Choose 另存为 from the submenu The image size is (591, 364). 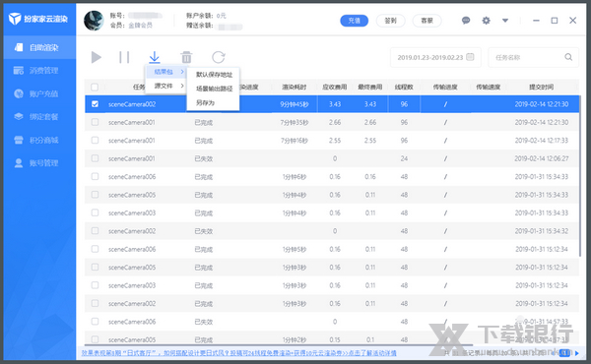click(206, 102)
